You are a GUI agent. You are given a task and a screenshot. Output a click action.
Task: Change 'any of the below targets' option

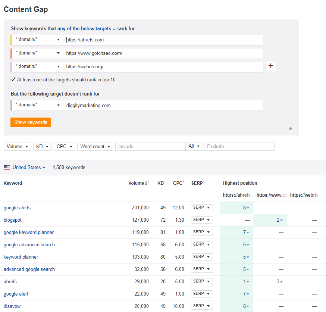pyautogui.click(x=86, y=29)
